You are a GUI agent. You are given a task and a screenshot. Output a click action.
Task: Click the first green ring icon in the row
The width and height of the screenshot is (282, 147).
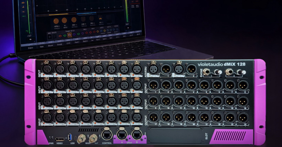(65, 36)
